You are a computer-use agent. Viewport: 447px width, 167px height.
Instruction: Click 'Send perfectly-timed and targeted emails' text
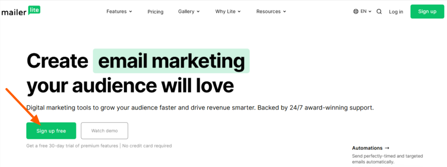[388, 159]
